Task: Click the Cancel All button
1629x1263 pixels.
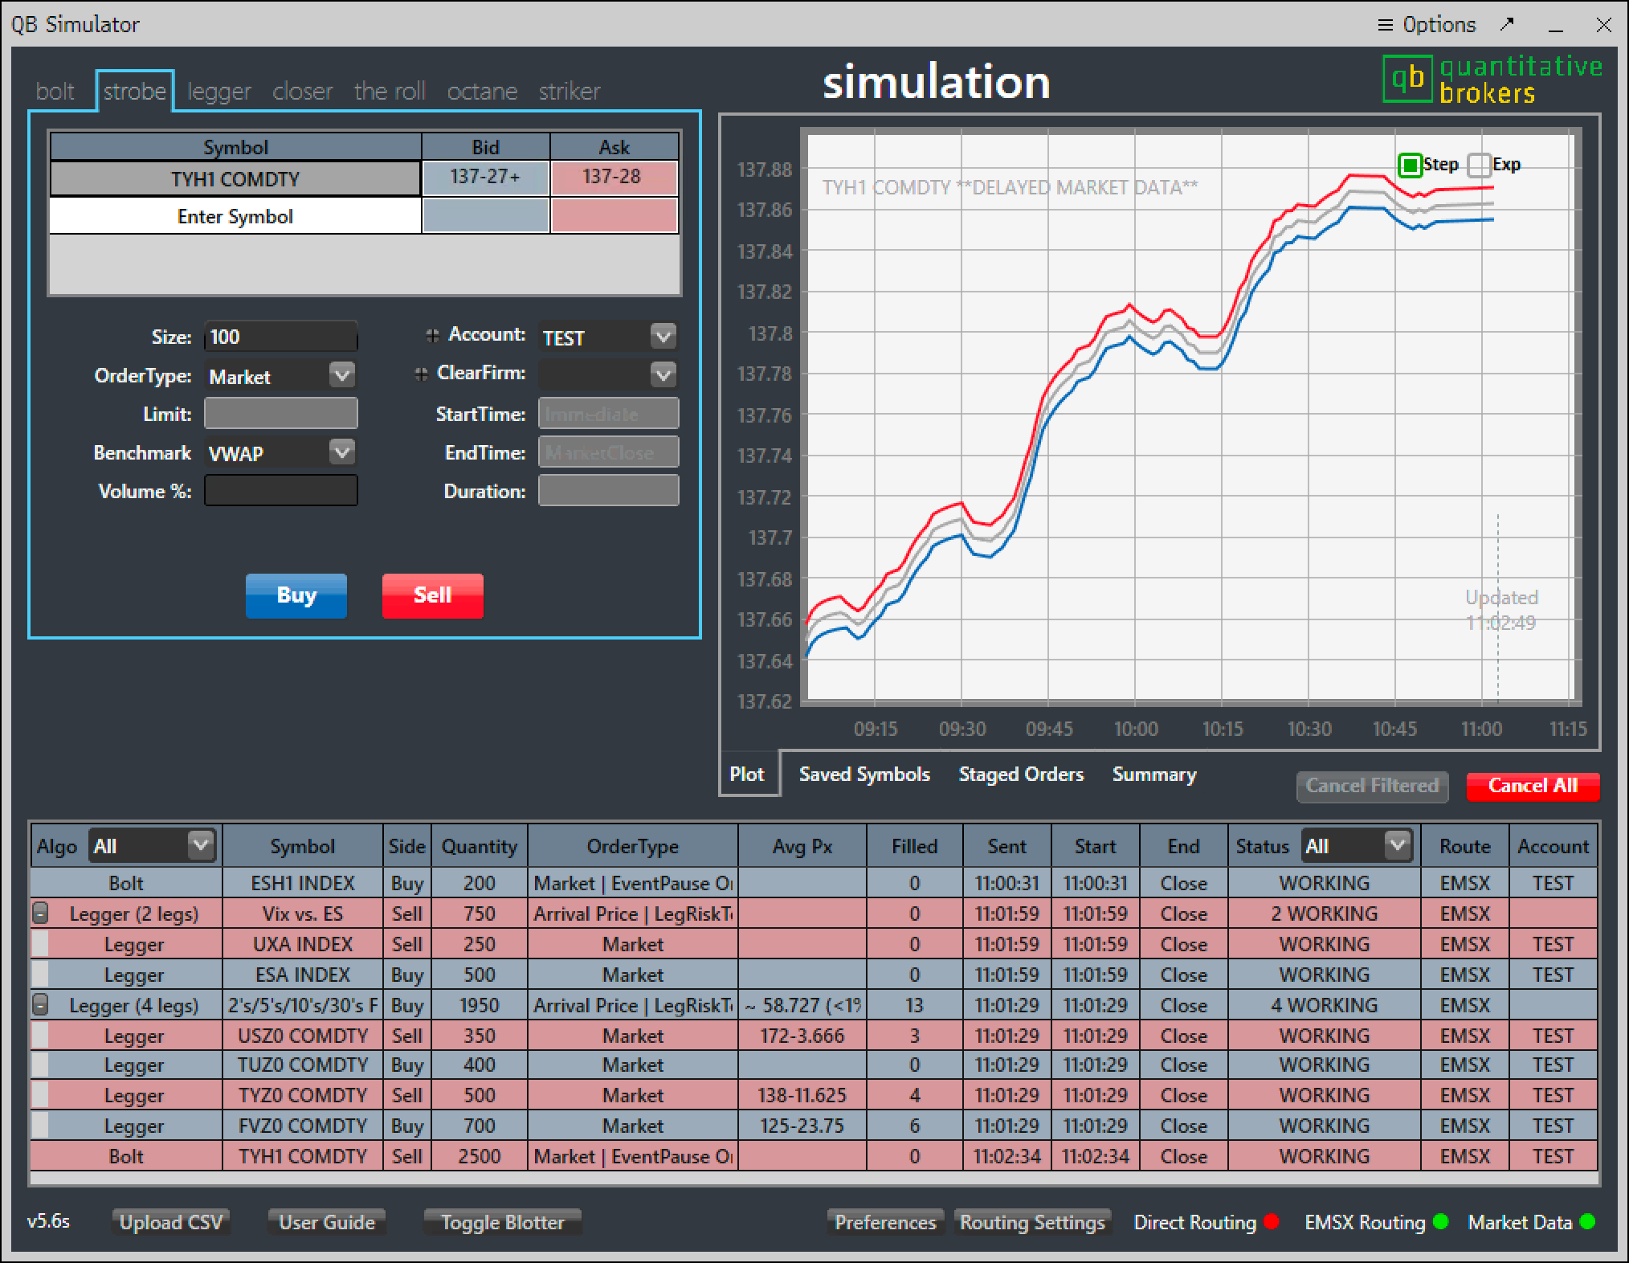Action: coord(1533,786)
